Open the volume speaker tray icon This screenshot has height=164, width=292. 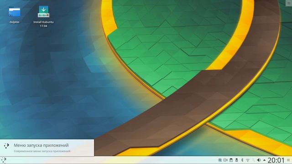pos(259,160)
